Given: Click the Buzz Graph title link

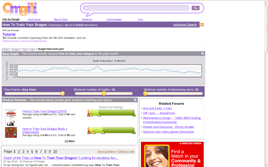Looking at the screenshot, I should (11, 54).
